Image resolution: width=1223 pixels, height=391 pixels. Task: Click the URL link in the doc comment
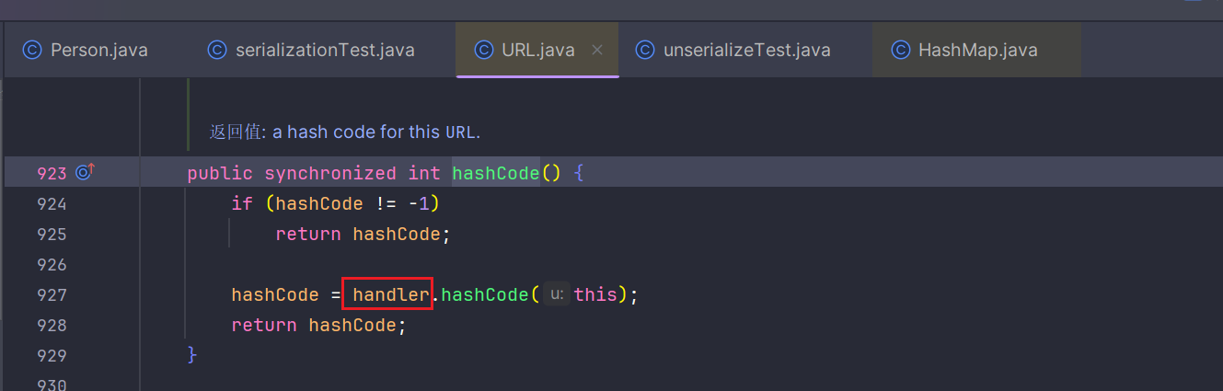click(460, 132)
